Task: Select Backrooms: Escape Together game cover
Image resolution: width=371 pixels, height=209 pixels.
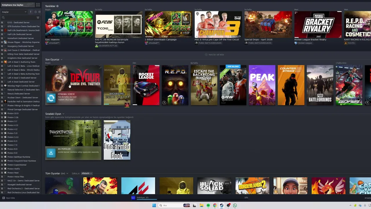Action: click(117, 85)
